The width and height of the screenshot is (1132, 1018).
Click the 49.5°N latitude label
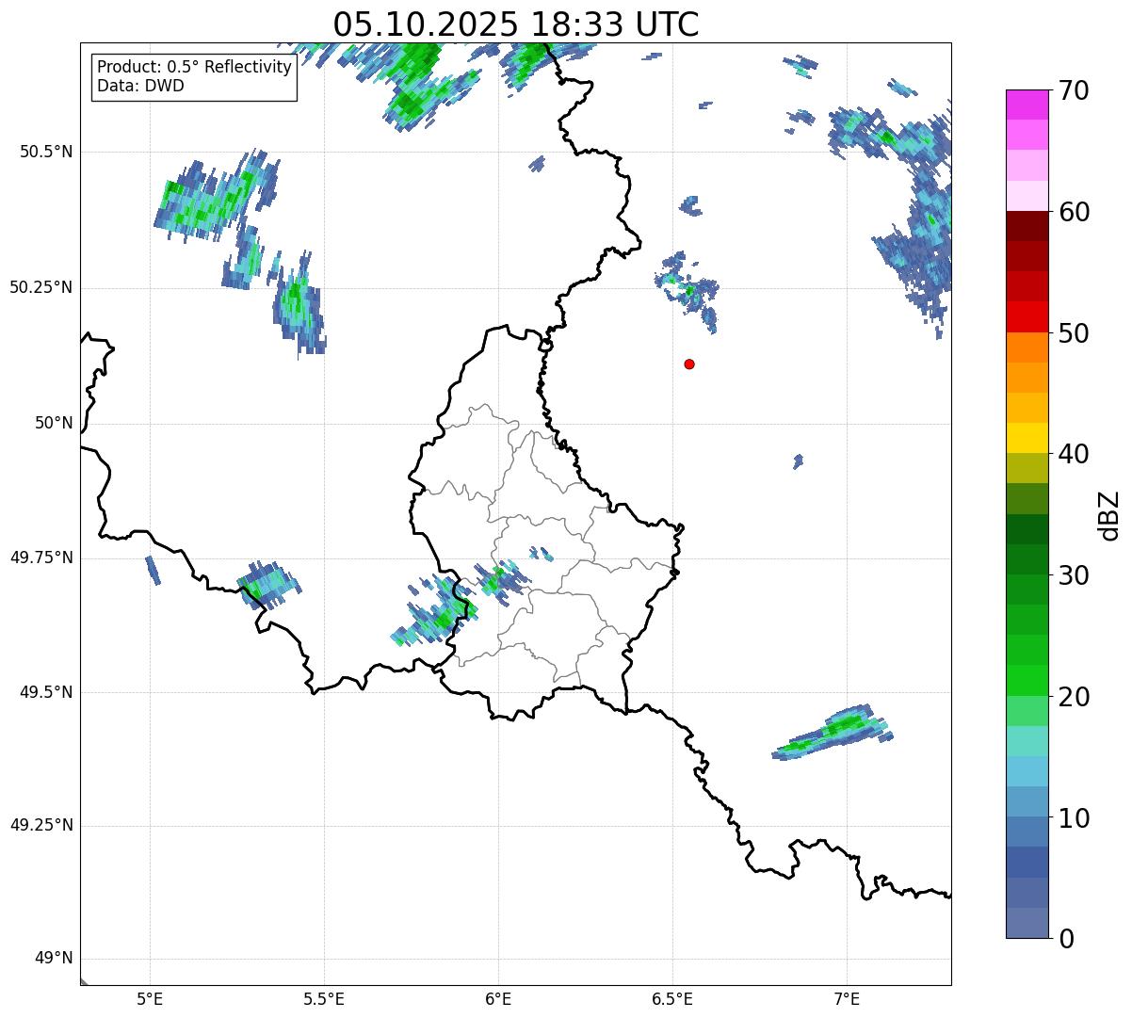click(46, 692)
